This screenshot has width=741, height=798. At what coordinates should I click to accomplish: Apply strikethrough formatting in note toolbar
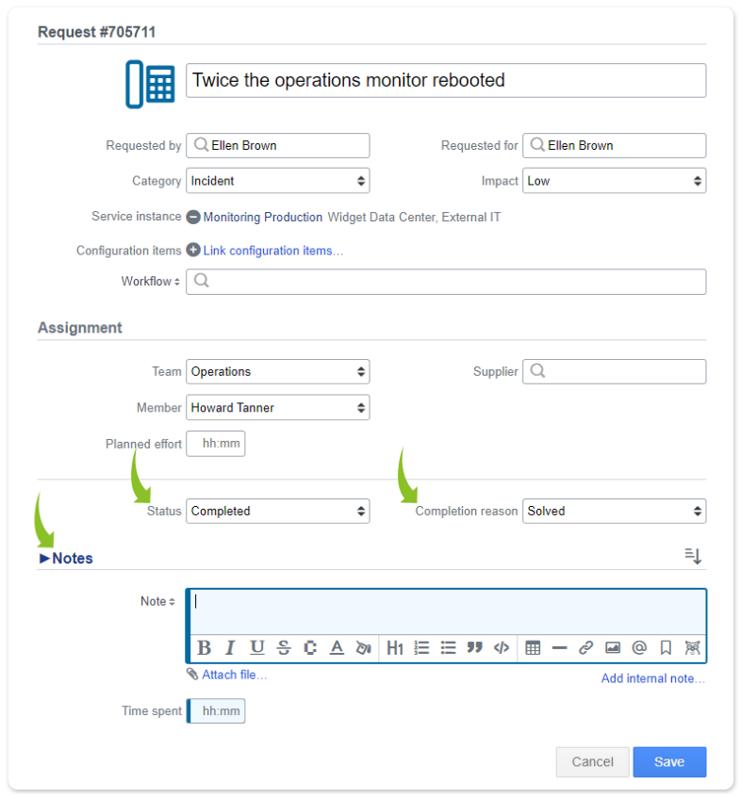tap(284, 648)
